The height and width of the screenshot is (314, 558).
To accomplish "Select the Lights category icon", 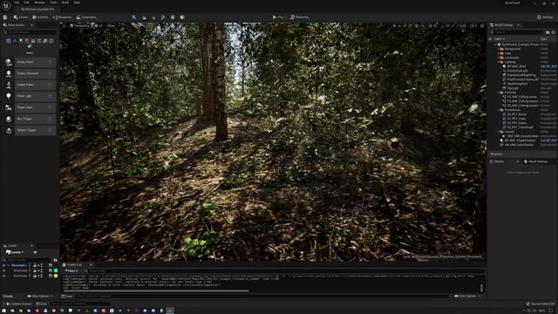I will click(x=21, y=41).
